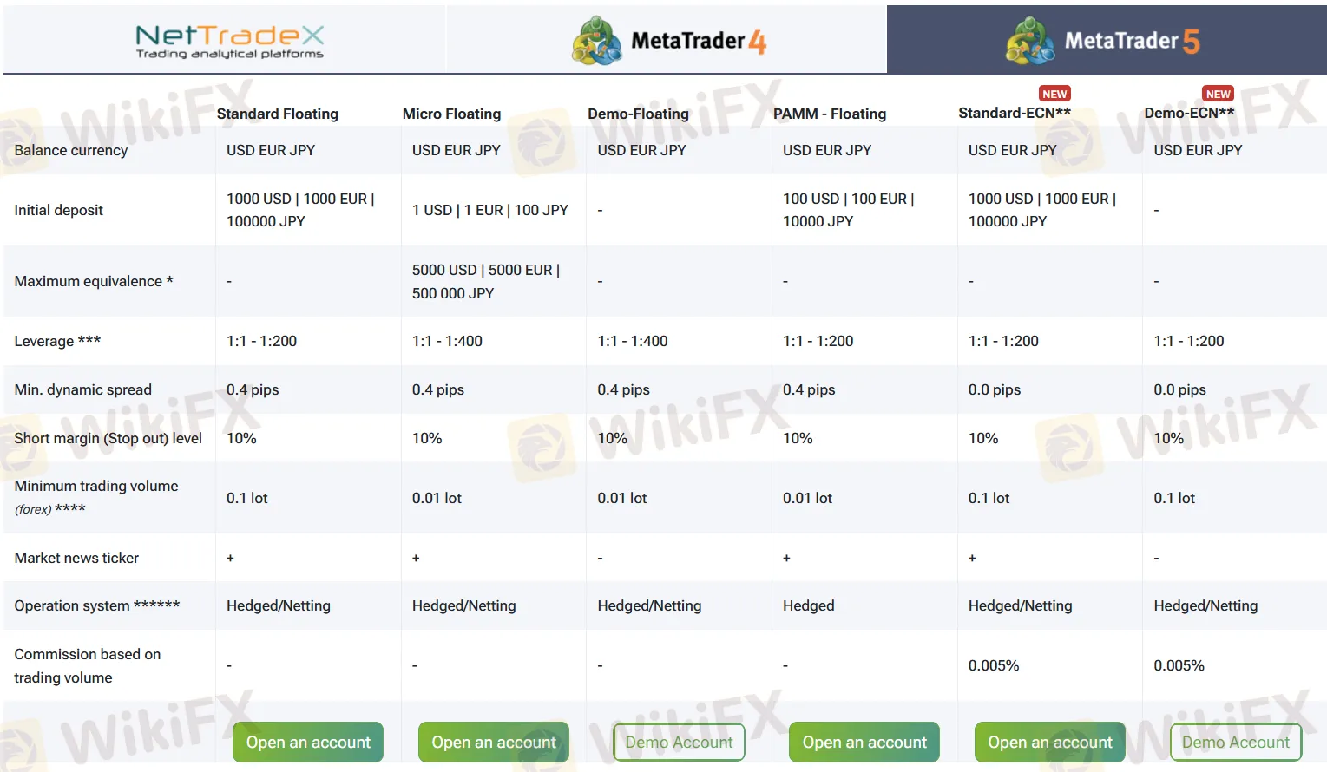Select the Standard-ECN** column header
The width and height of the screenshot is (1327, 772).
1015,113
